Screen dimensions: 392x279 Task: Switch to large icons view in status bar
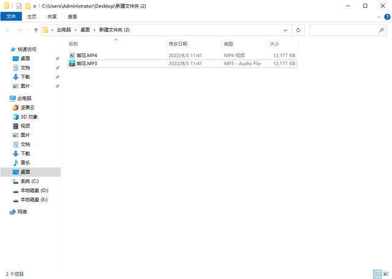[386, 274]
